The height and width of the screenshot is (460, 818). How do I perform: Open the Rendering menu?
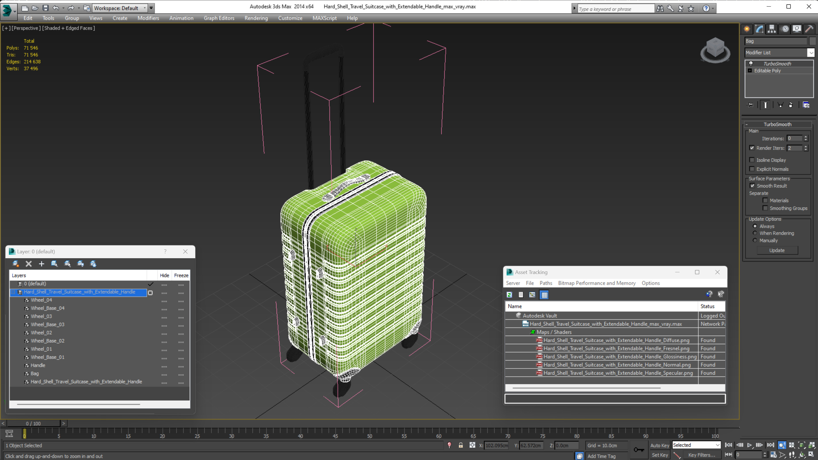256,18
